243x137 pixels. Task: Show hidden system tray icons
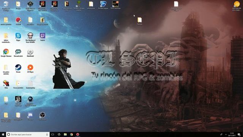[226, 134]
